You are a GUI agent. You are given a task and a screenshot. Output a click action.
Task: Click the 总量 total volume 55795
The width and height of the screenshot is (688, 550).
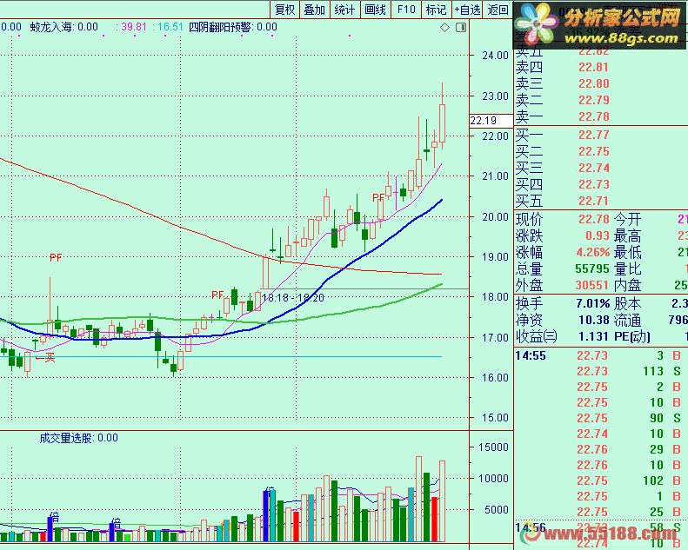592,268
